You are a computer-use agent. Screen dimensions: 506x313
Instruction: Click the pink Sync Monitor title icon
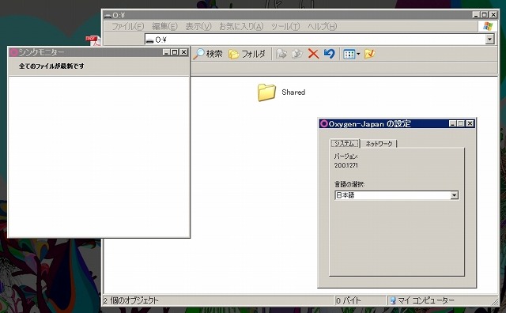click(x=13, y=52)
